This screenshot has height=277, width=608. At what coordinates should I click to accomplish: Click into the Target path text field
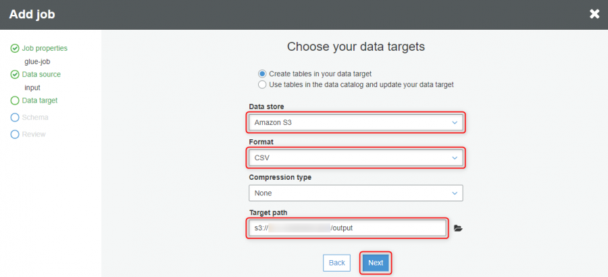[x=347, y=228]
